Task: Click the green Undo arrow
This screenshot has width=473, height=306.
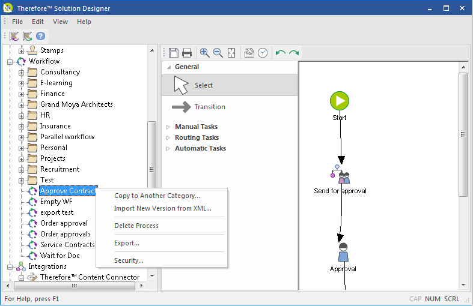Action: (281, 53)
